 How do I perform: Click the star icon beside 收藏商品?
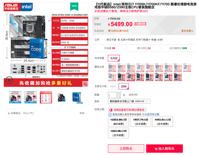tap(9, 113)
